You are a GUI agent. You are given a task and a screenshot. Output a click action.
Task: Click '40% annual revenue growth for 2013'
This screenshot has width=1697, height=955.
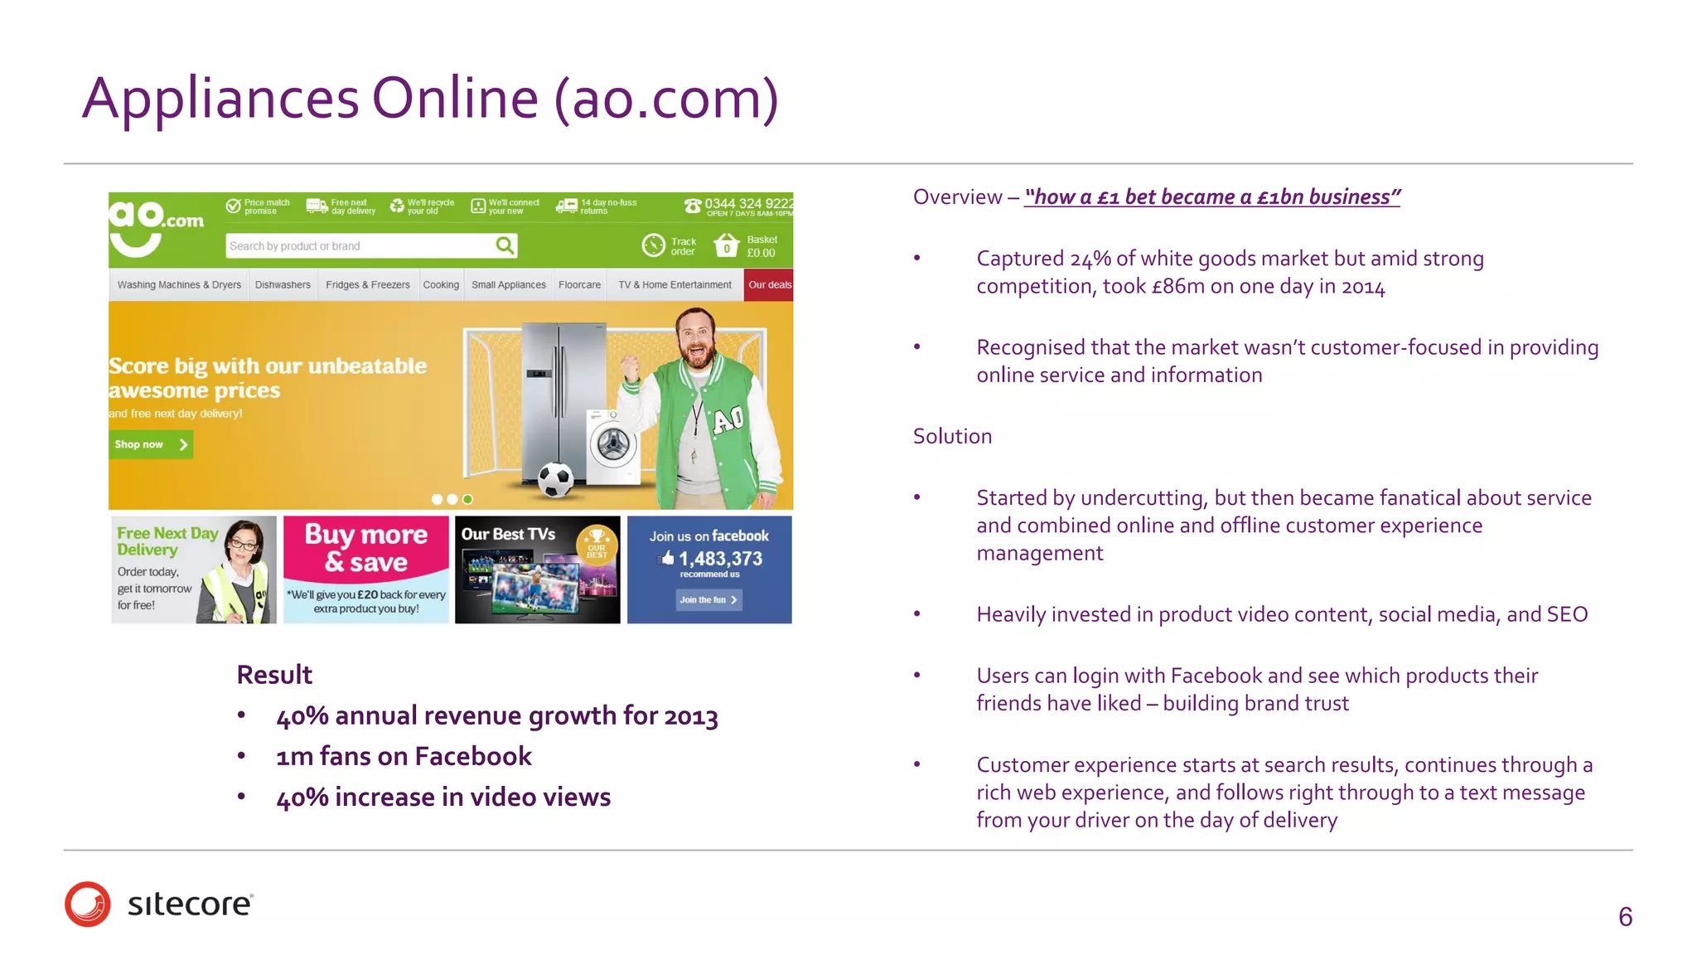tap(497, 715)
